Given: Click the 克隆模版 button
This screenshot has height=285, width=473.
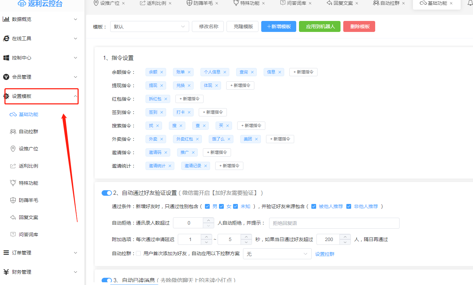Looking at the screenshot, I should coord(242,26).
